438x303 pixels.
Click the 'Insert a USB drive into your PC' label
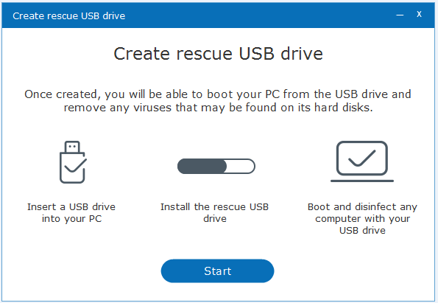[x=71, y=212]
